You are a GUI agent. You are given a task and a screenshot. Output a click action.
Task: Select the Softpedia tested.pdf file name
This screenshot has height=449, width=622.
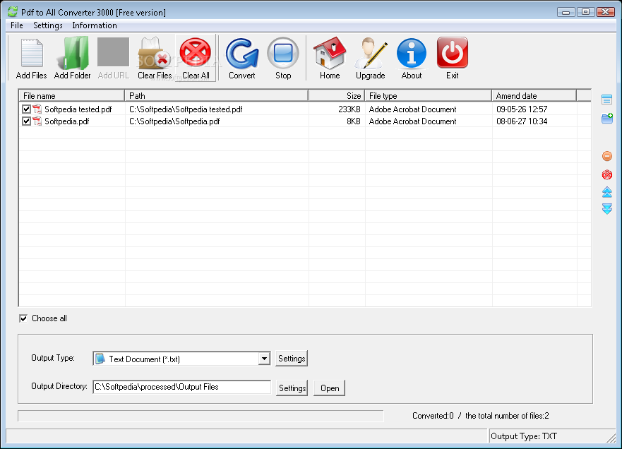tap(78, 109)
